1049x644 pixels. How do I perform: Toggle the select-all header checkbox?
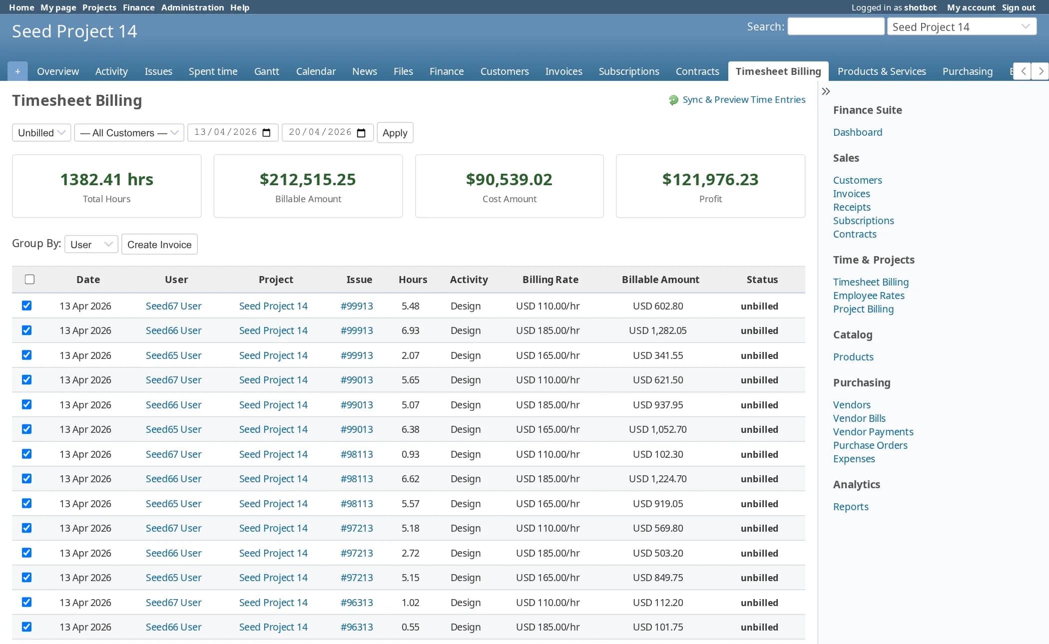(x=29, y=279)
